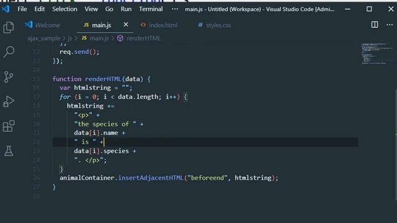Open the Edit menu

(40, 9)
